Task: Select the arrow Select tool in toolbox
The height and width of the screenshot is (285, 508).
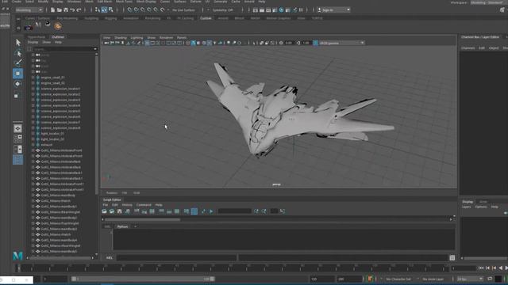Action: (18, 42)
